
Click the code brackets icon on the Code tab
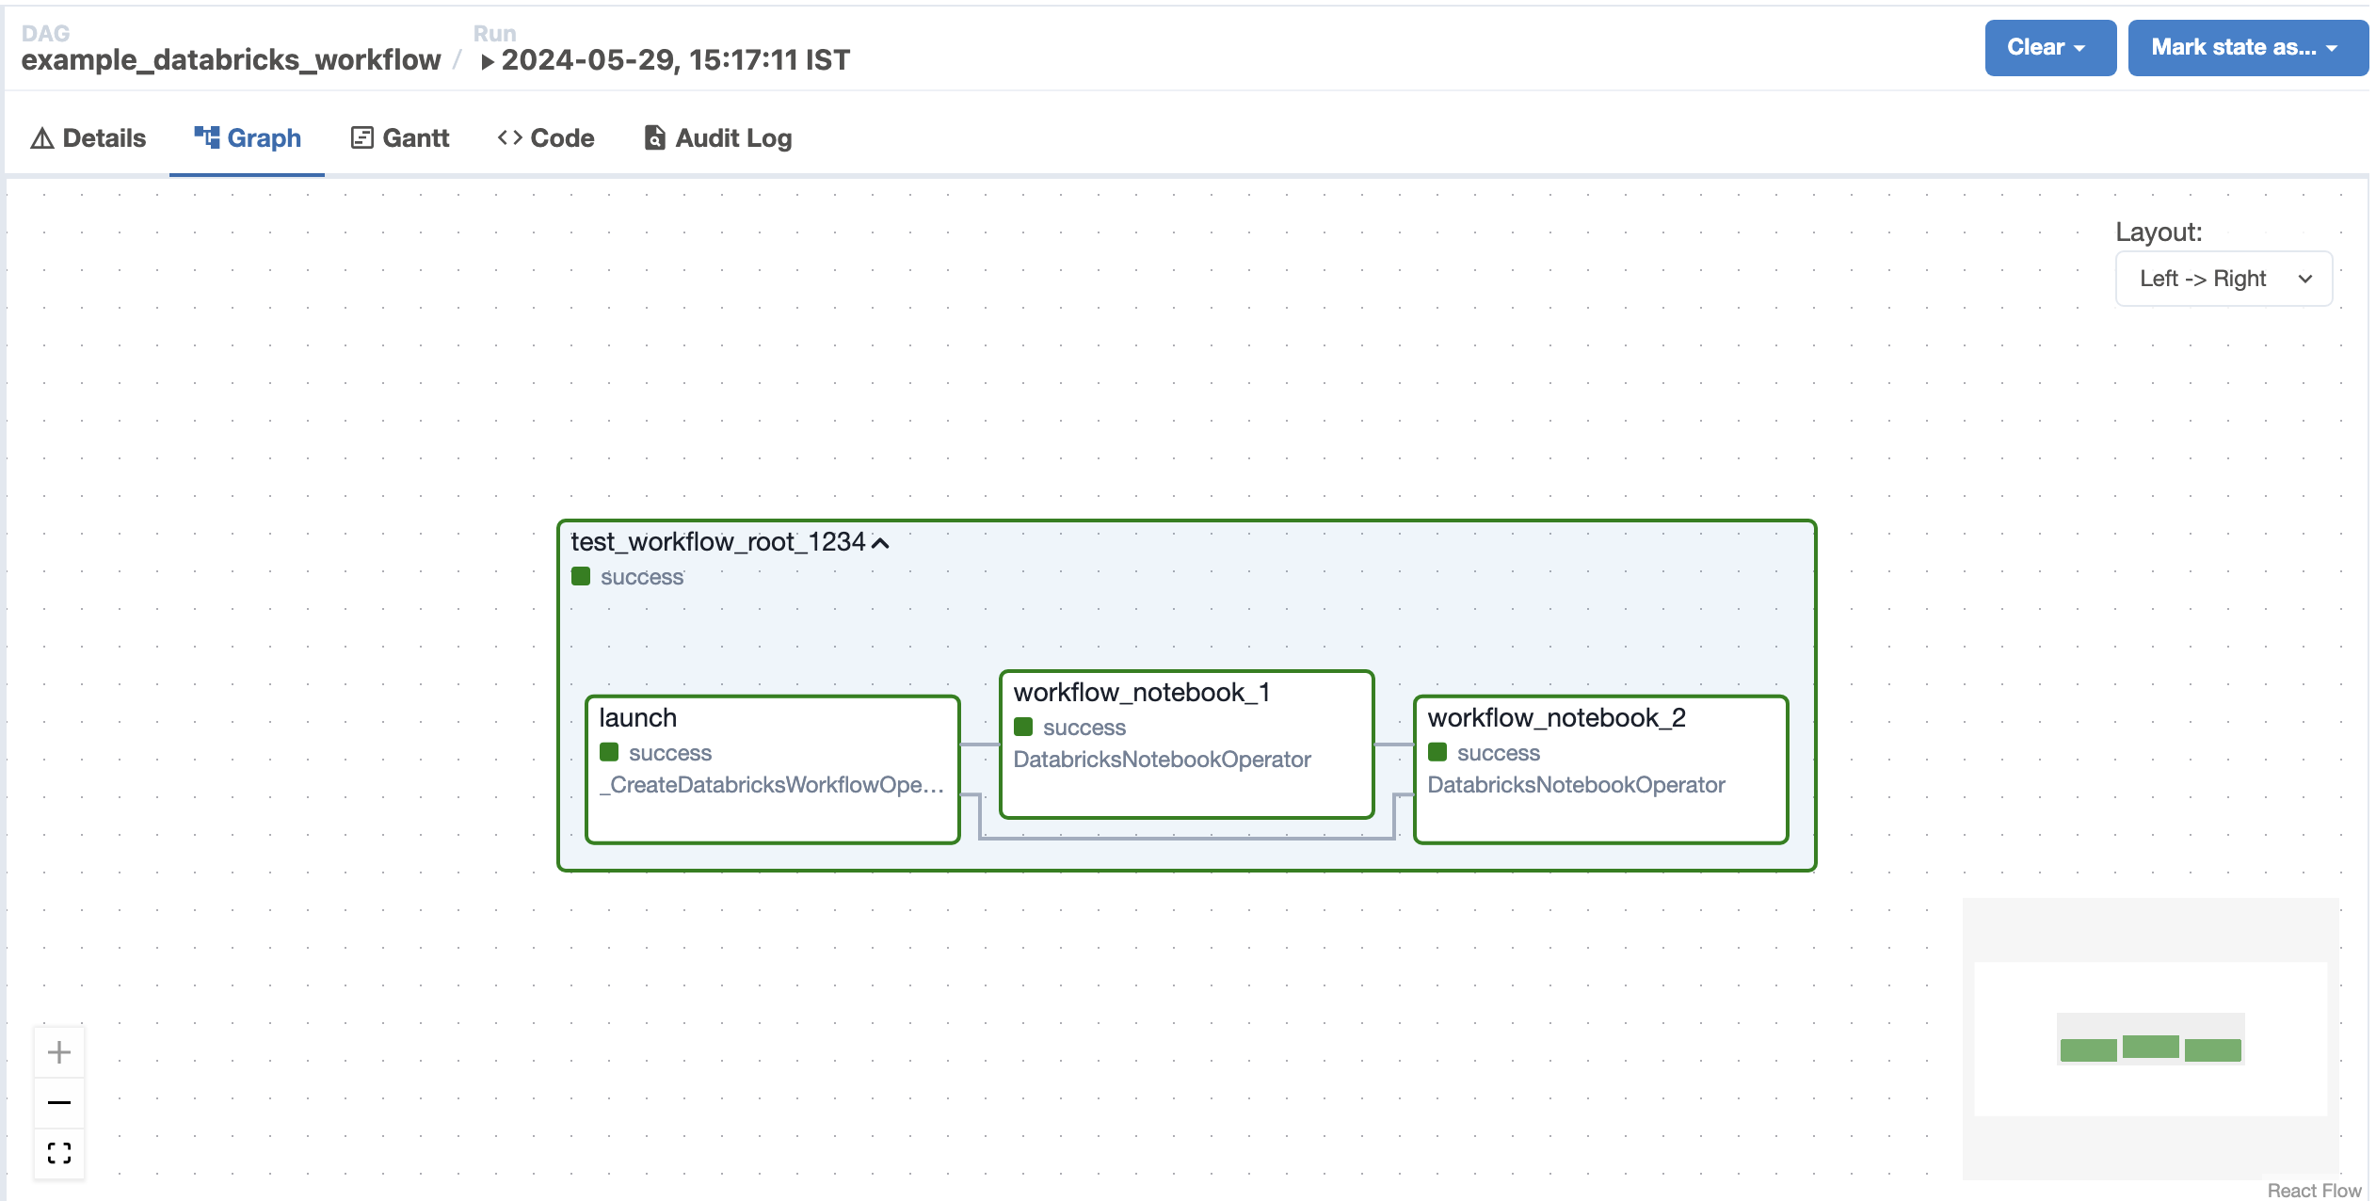(511, 137)
